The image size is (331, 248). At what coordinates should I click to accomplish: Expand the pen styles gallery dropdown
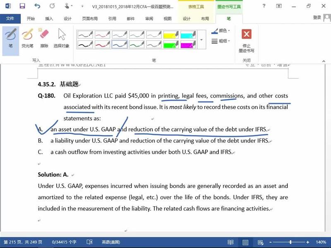(x=201, y=40)
